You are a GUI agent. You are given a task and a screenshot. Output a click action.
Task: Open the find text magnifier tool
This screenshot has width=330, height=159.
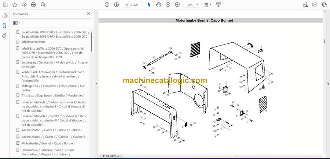[x=43, y=5]
